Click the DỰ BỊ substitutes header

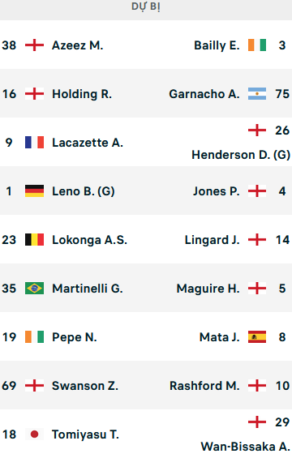pyautogui.click(x=146, y=6)
